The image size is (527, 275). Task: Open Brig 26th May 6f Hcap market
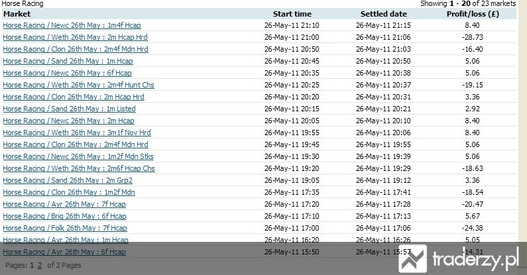click(x=65, y=216)
